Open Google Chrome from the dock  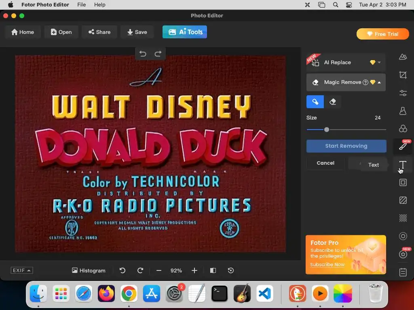[129, 293]
